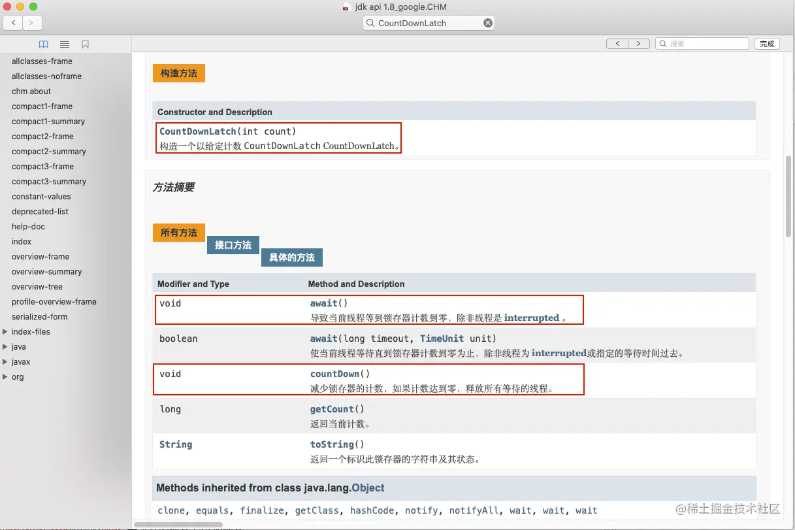Select chm about in sidebar

31,91
